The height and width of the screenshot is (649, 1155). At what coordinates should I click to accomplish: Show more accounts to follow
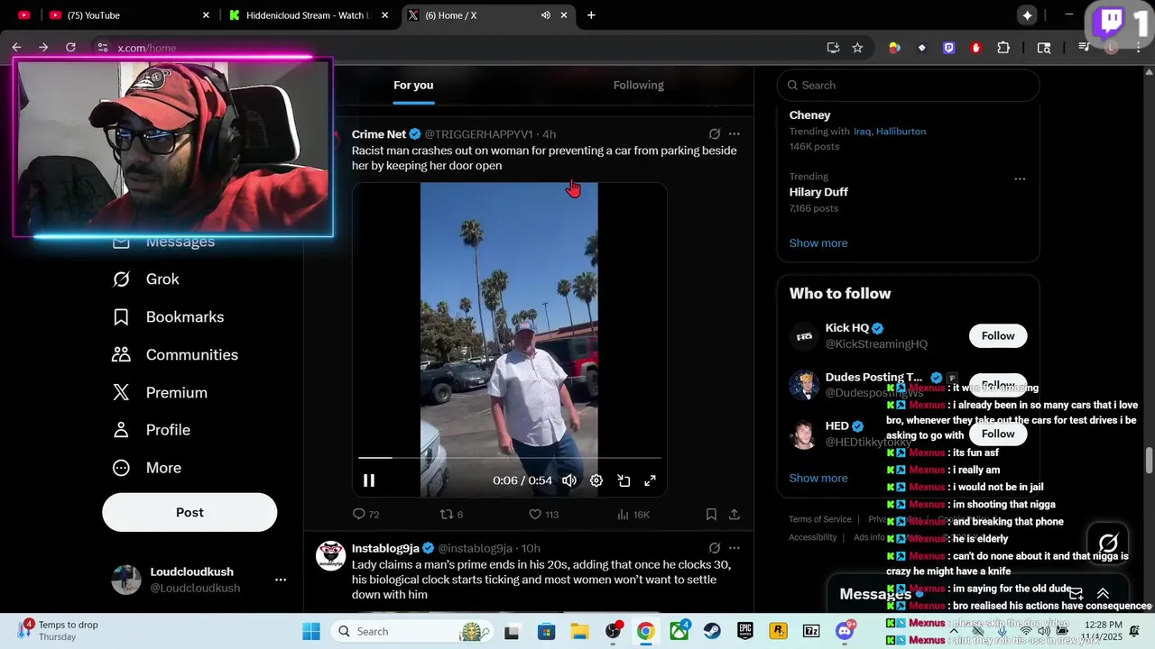coord(818,479)
